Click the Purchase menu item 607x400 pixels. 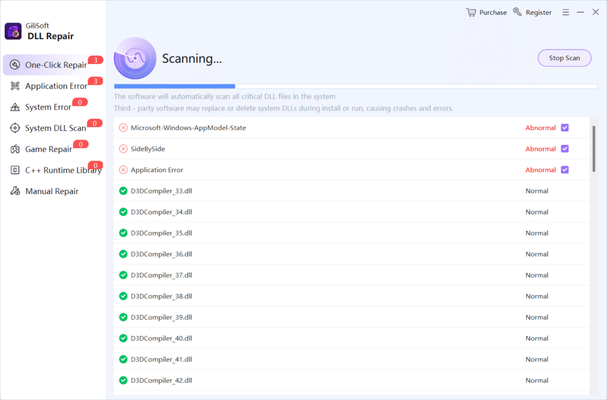click(x=486, y=12)
